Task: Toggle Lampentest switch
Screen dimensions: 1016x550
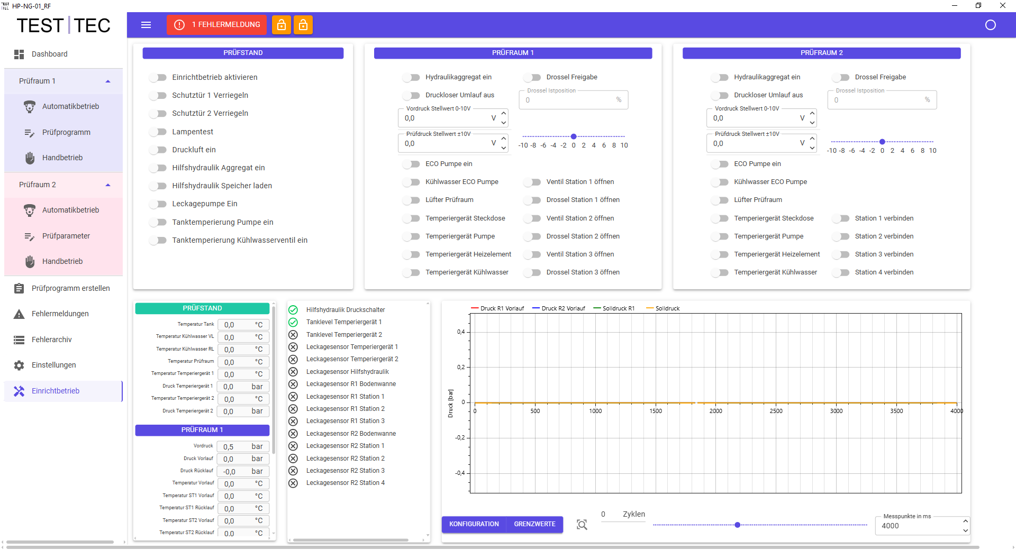Action: click(x=158, y=132)
